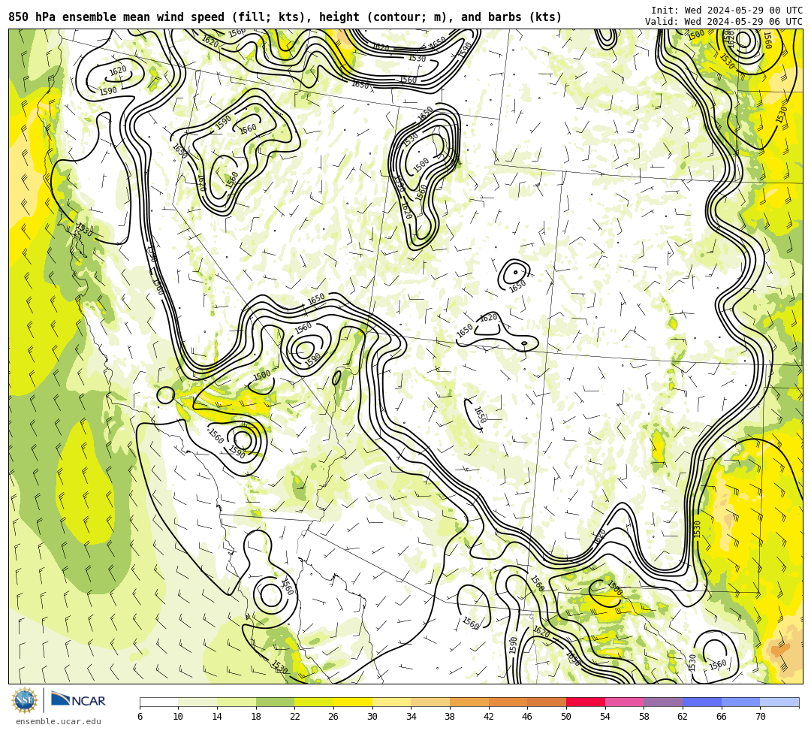Screen dimensions: 811x731
Task: Click the colorbar tick label 30
Action: click(x=372, y=717)
